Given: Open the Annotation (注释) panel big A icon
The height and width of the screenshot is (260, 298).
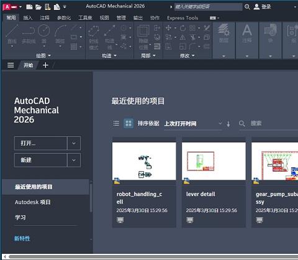Looking at the screenshot, I should pos(247,30).
